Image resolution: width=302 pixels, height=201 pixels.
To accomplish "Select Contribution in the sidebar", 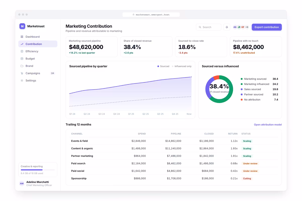I will (x=38, y=44).
